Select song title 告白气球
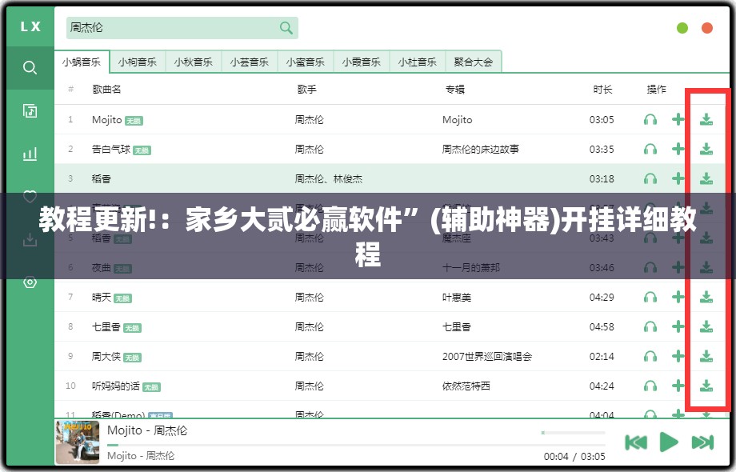The image size is (736, 472). (110, 150)
